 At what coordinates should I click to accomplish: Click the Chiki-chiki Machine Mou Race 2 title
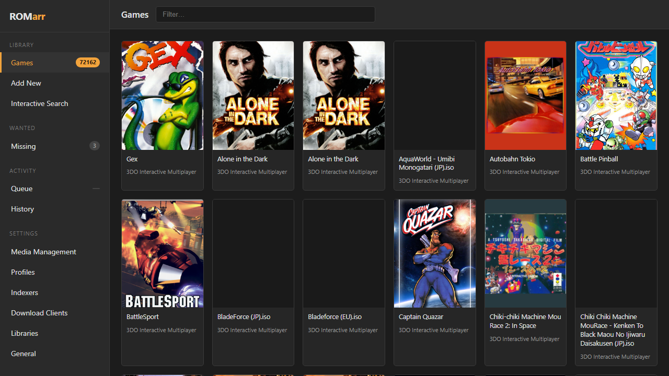coord(525,321)
